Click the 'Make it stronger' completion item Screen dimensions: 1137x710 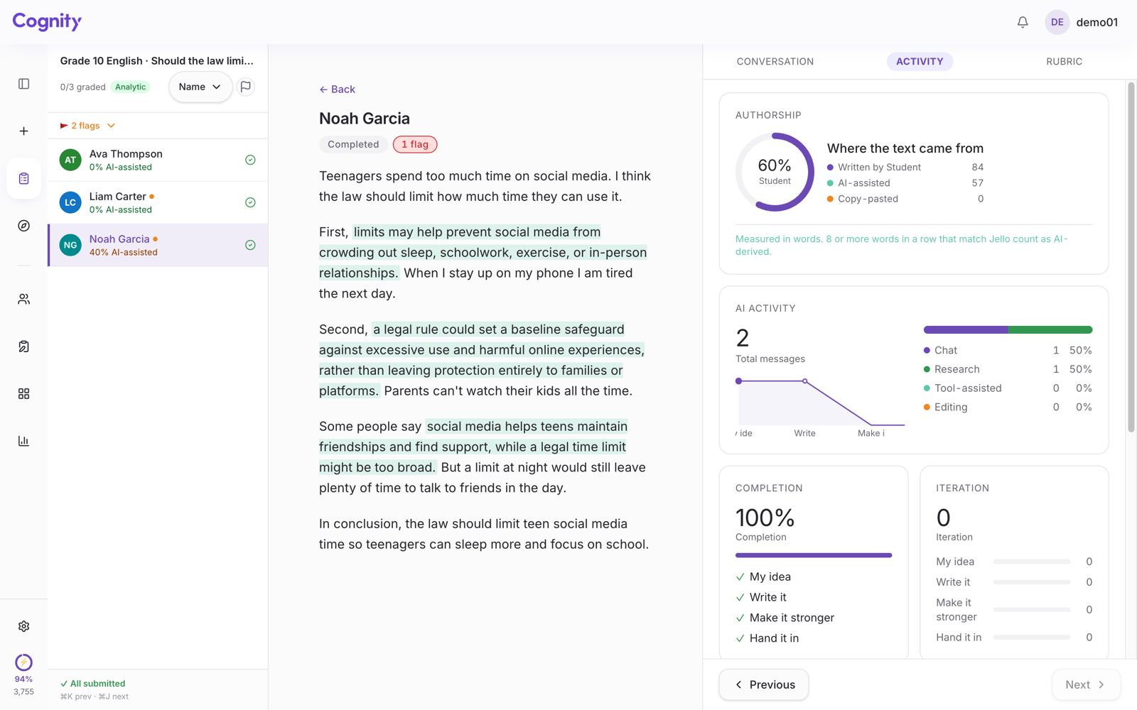(785, 618)
